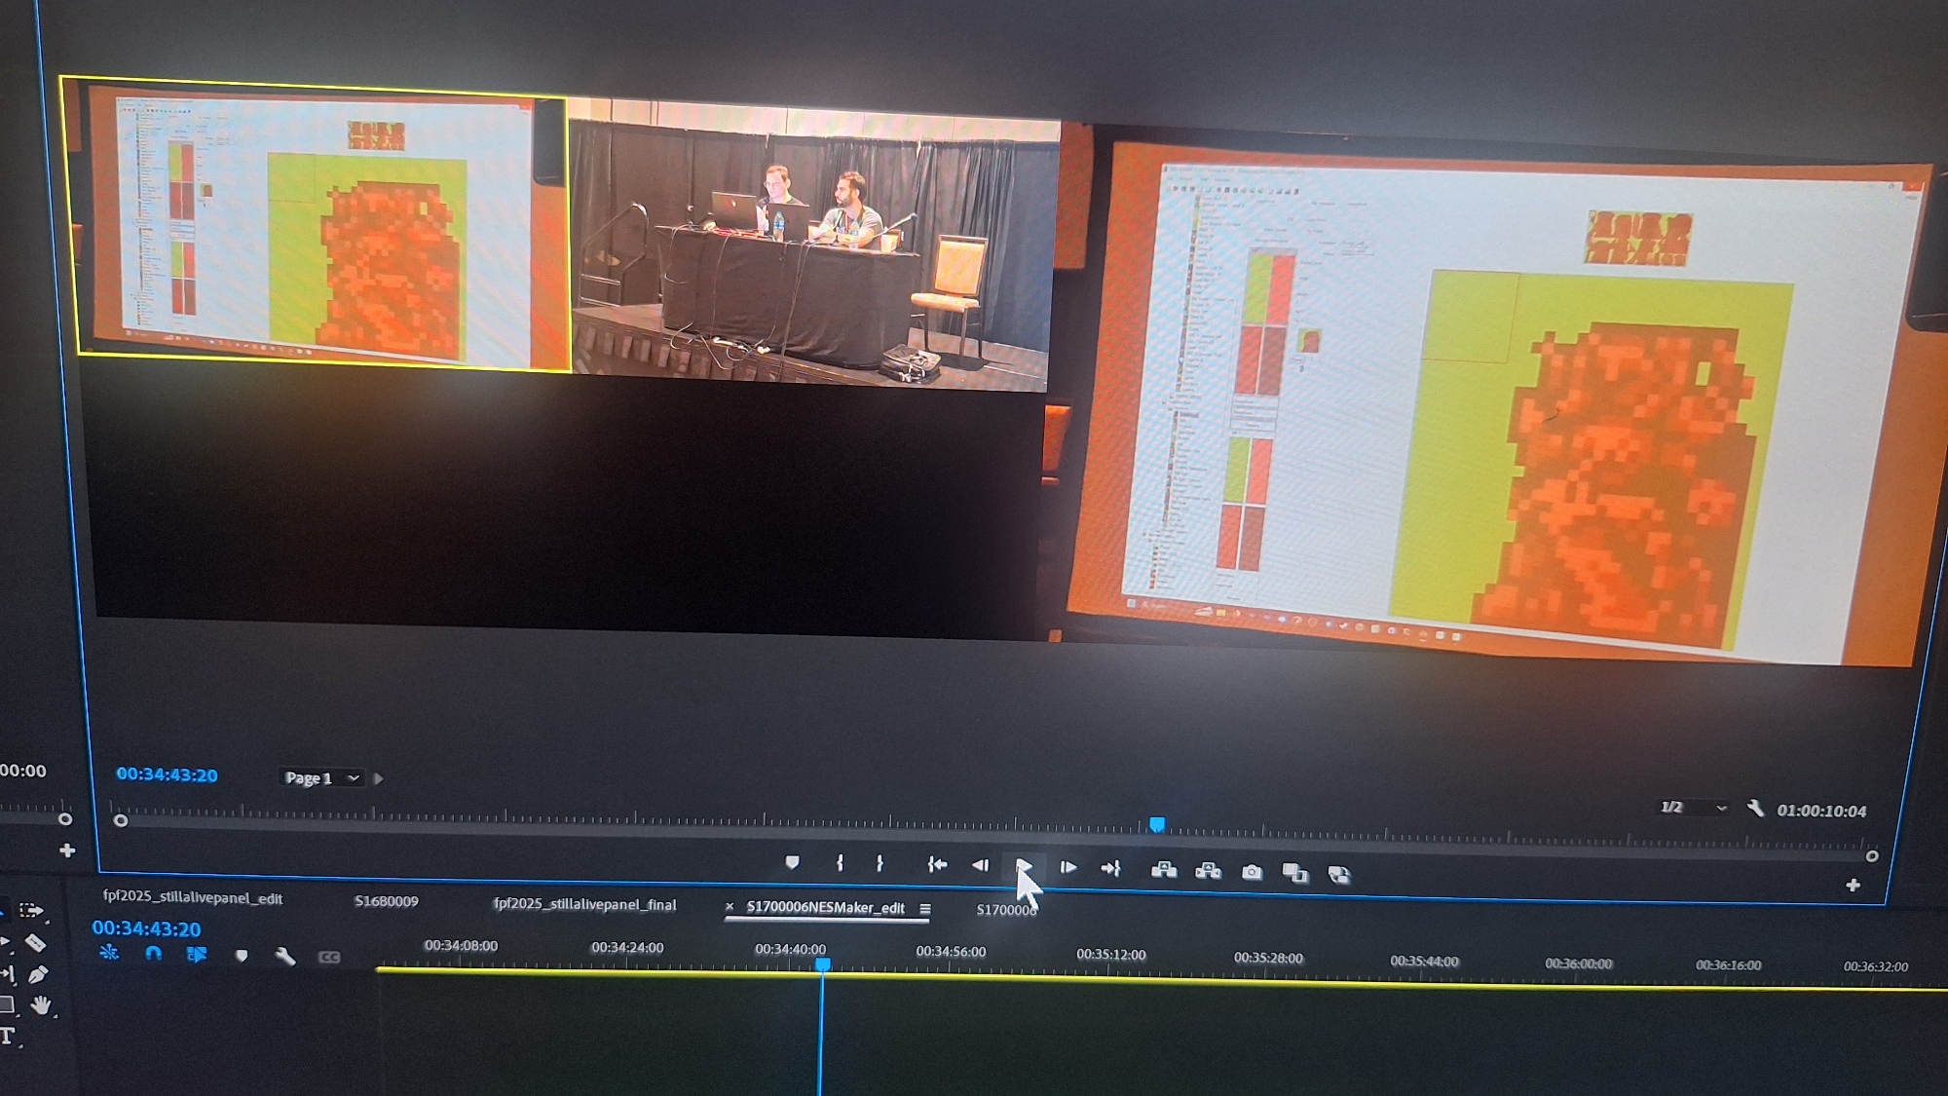The height and width of the screenshot is (1096, 1948).
Task: Open S1700006NESMaker_edit panel menu
Action: pos(925,909)
